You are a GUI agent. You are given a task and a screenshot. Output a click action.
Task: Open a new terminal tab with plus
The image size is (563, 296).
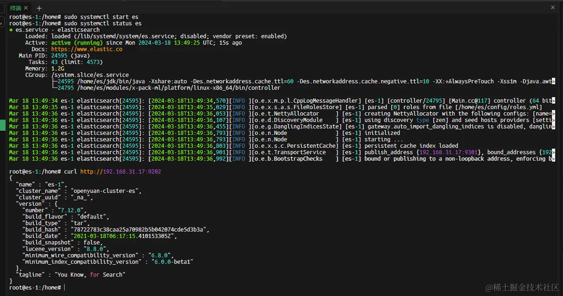(x=39, y=8)
